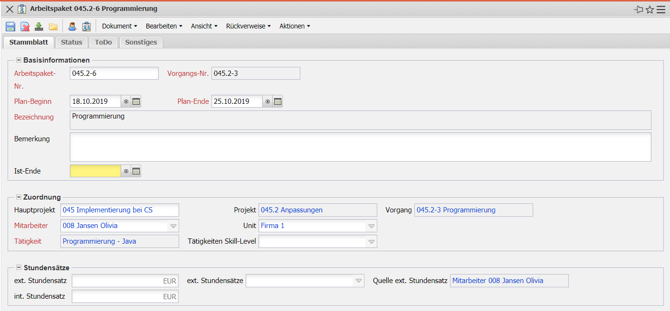Switch to the Status tab
This screenshot has height=311, width=670.
coord(72,42)
